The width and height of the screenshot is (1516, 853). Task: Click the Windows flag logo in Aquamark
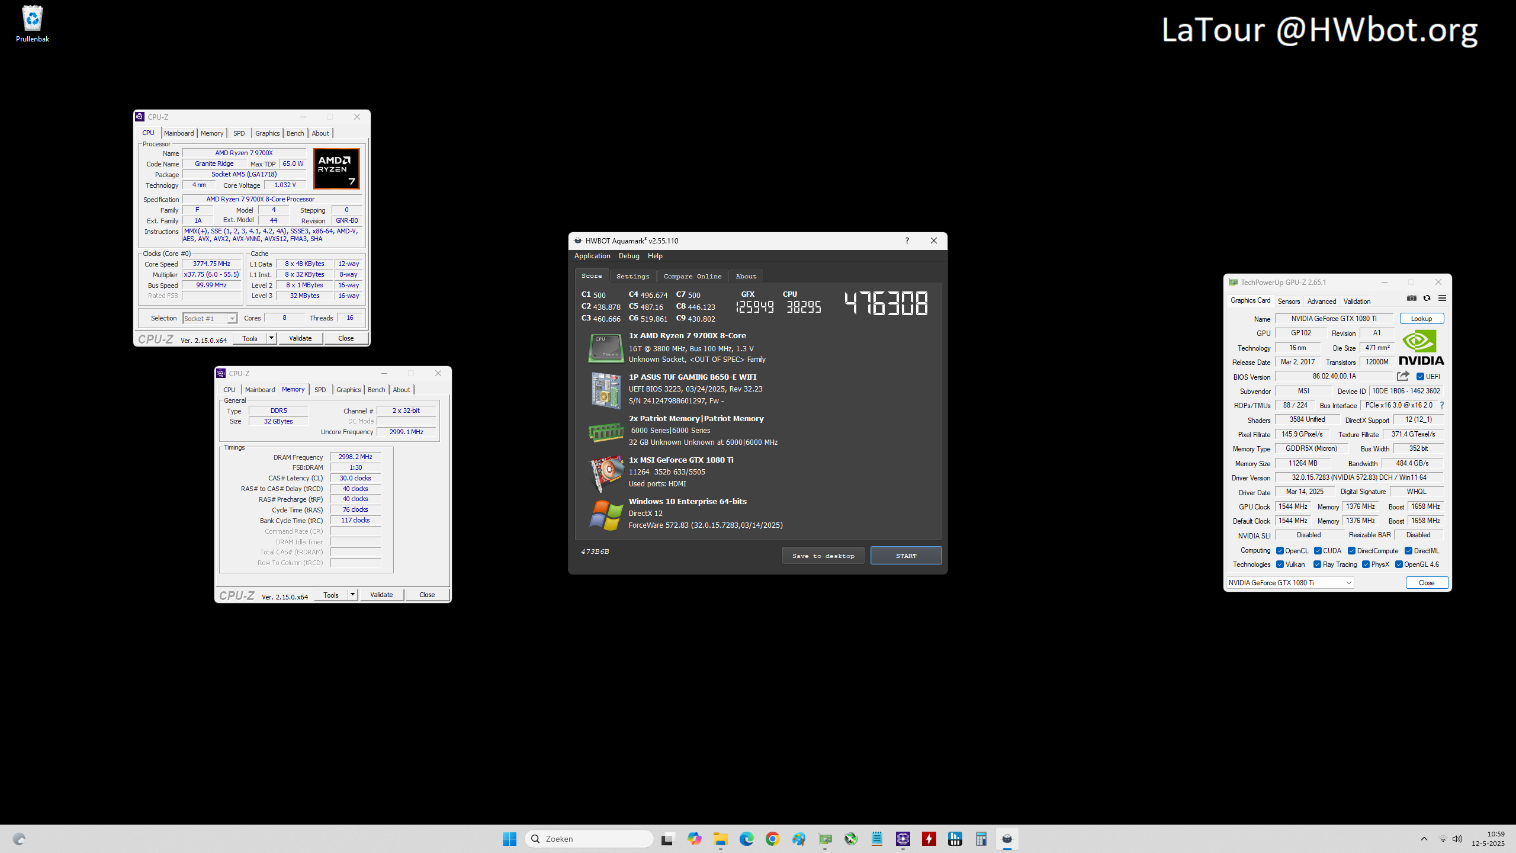coord(606,515)
